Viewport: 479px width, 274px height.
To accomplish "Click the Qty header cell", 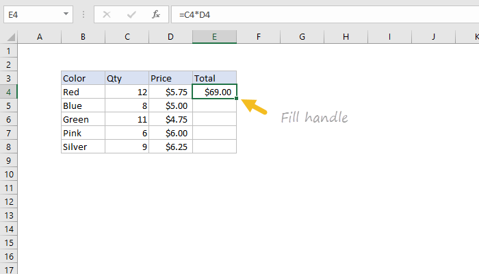I will coord(127,78).
